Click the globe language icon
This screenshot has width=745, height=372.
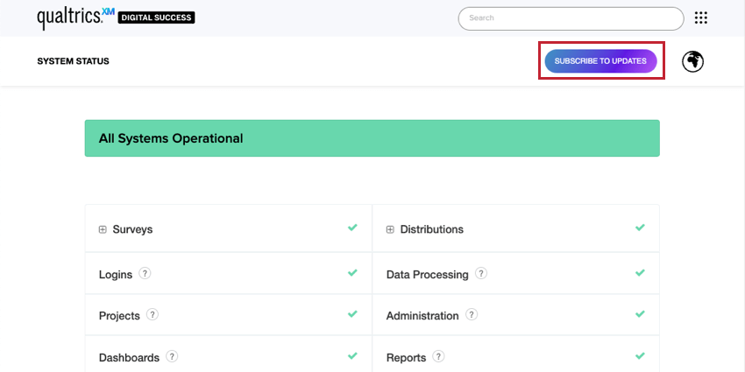pyautogui.click(x=693, y=61)
